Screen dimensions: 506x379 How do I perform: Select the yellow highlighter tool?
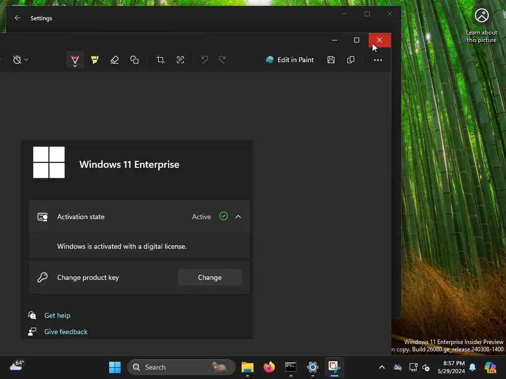(94, 60)
